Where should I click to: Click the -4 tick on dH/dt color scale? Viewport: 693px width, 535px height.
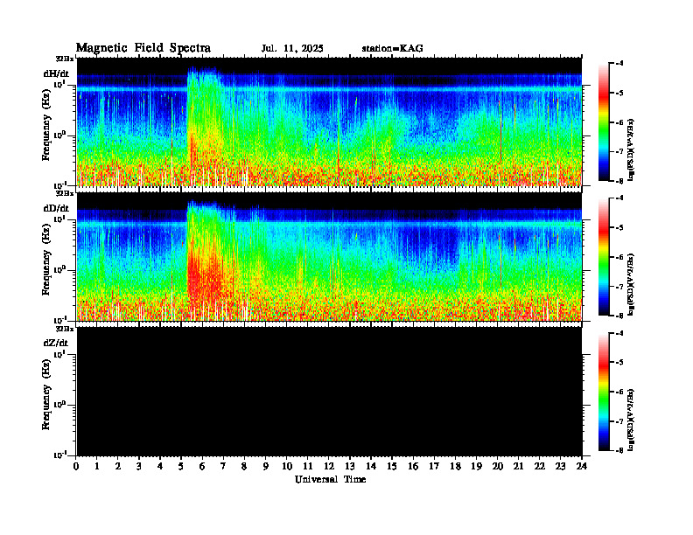(x=619, y=64)
